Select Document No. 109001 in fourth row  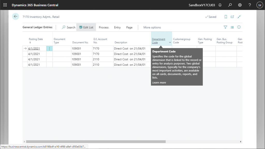(x=82, y=65)
